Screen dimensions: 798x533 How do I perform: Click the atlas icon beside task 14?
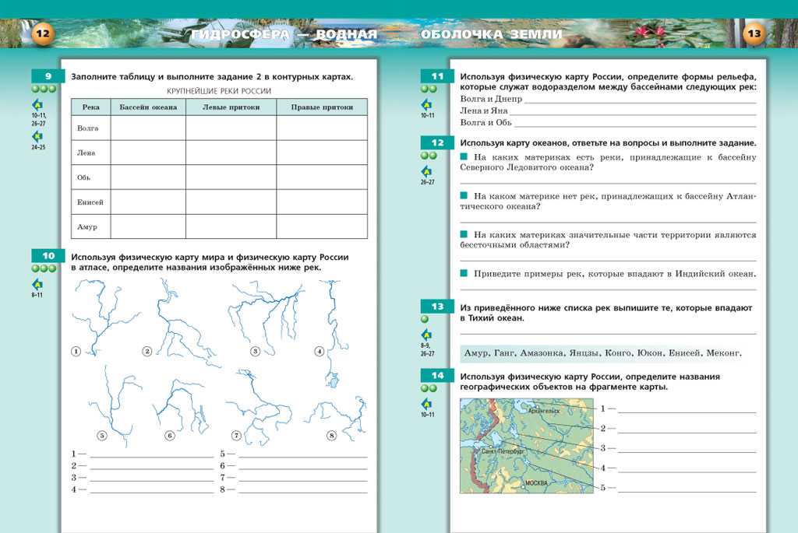[426, 404]
